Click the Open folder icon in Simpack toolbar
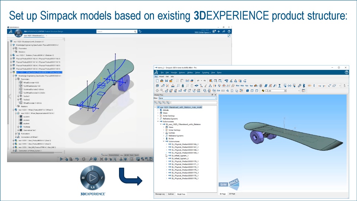 pyautogui.click(x=162, y=81)
